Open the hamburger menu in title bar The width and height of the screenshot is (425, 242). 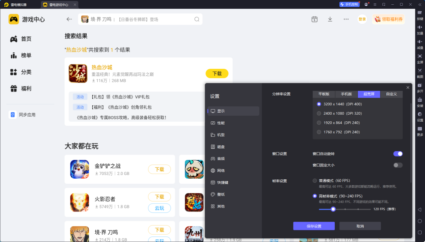click(x=375, y=4)
